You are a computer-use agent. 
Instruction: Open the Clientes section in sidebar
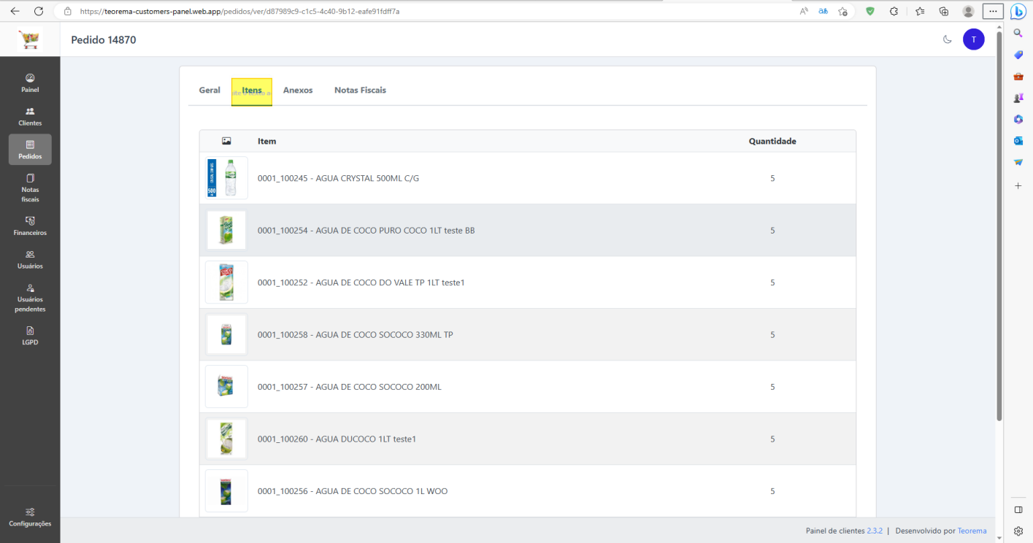pos(30,117)
